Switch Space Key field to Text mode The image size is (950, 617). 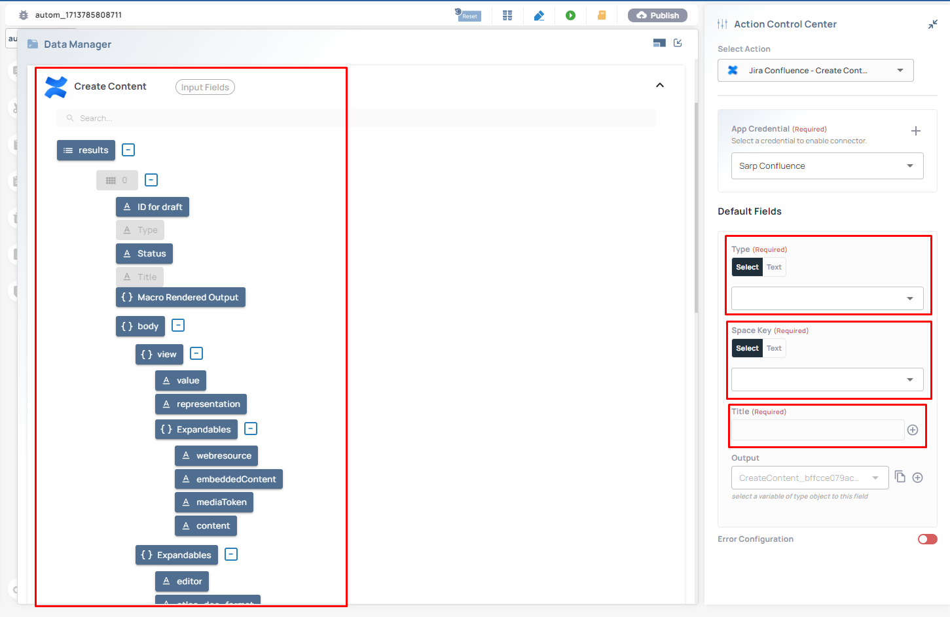pyautogui.click(x=774, y=348)
